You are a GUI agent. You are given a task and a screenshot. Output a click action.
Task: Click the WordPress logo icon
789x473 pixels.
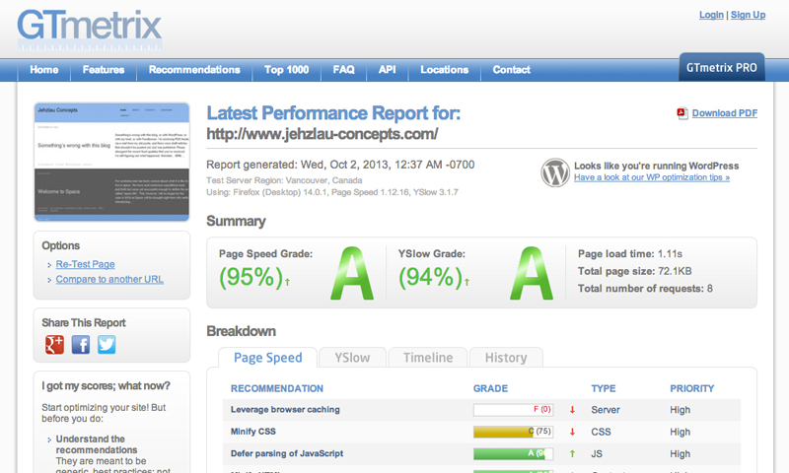click(554, 172)
